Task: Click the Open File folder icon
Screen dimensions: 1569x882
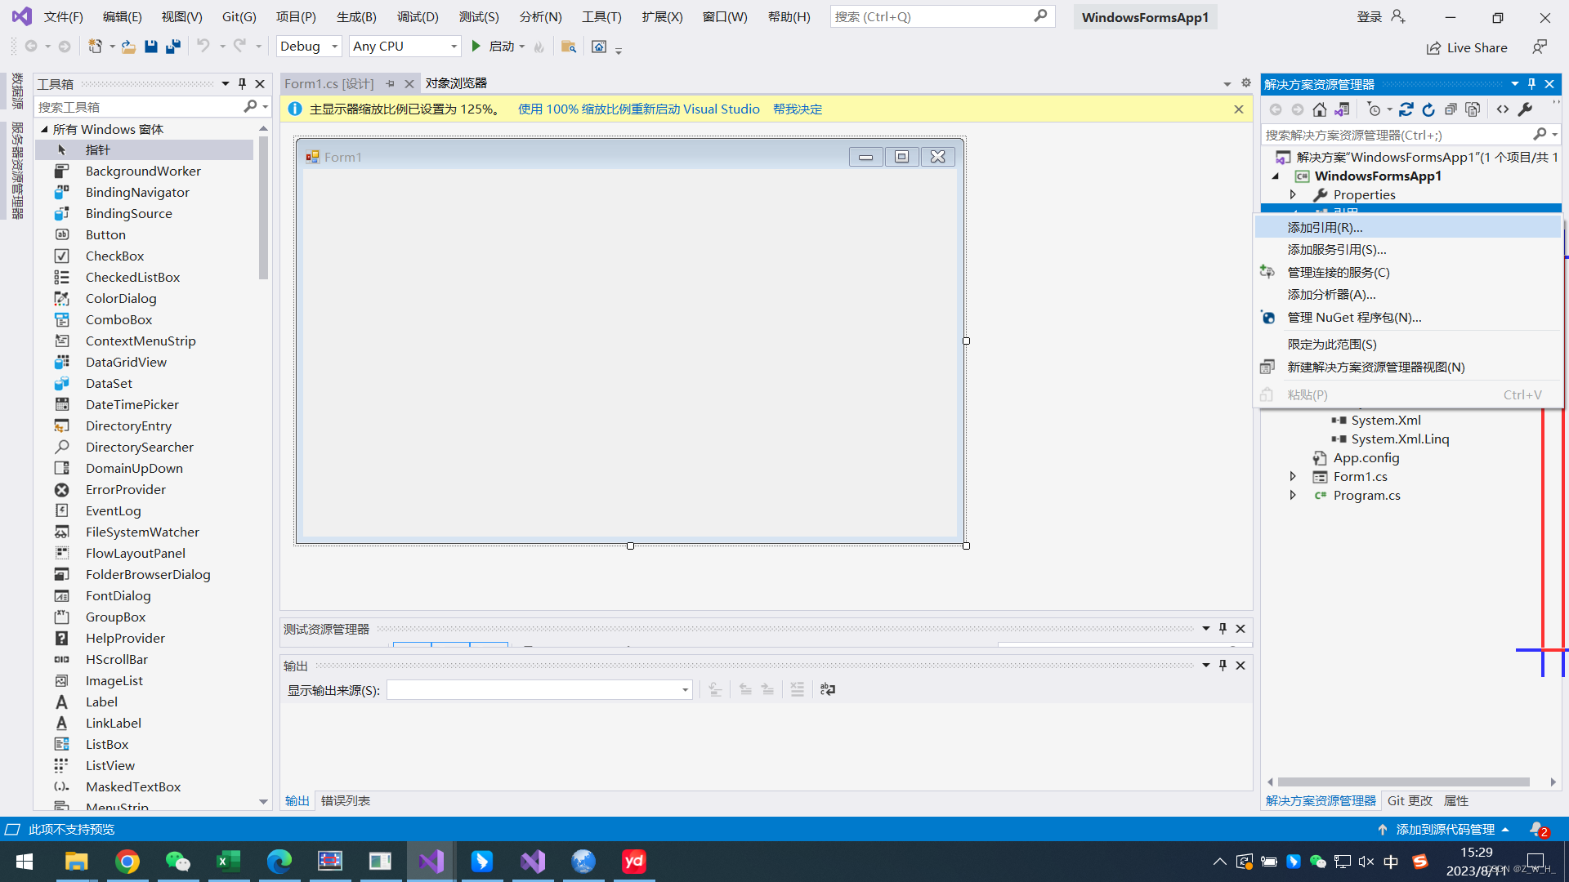Action: [128, 47]
